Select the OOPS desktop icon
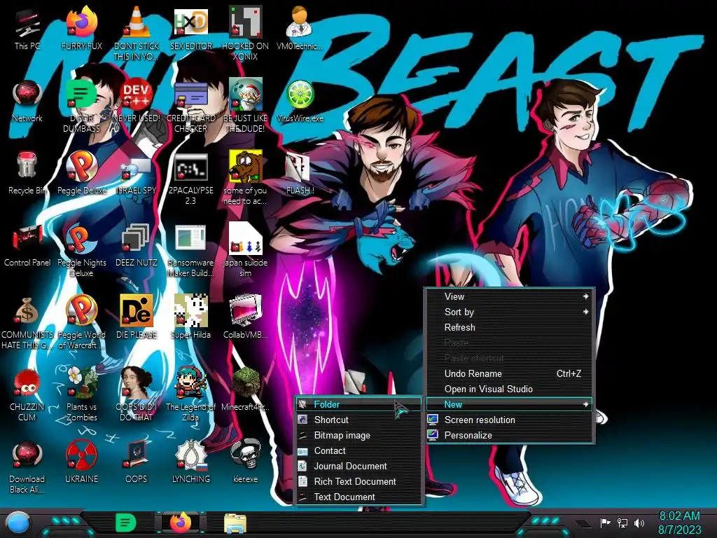 point(137,461)
